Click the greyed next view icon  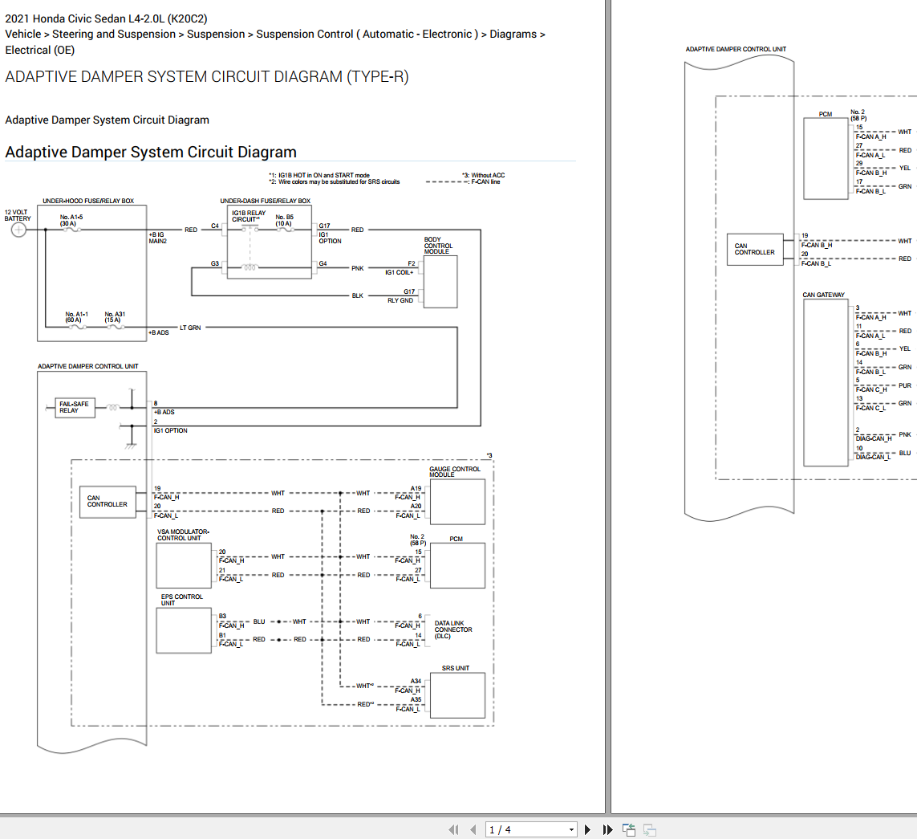(x=649, y=829)
